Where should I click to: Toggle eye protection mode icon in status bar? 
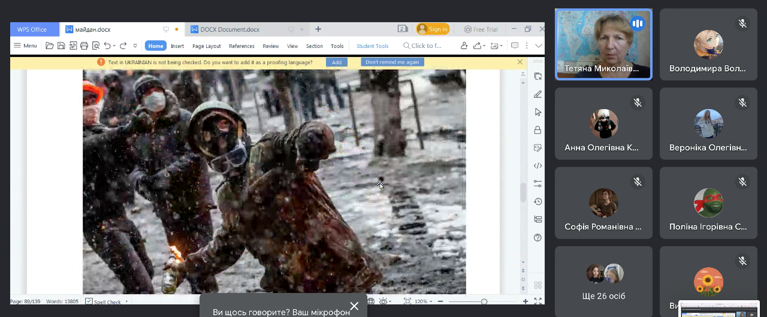[383, 301]
